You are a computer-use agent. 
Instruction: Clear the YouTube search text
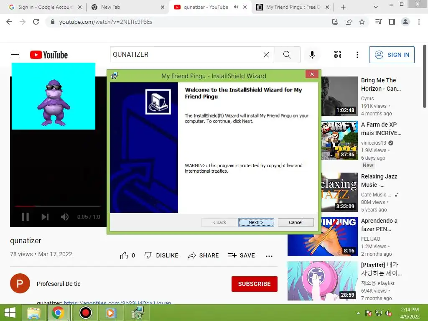coord(266,55)
